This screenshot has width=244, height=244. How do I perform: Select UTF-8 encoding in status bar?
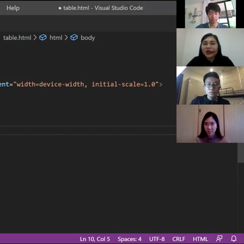pos(157,239)
